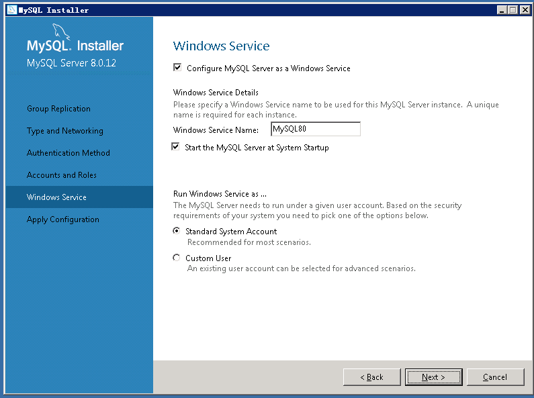This screenshot has width=534, height=398.
Task: Select the Windows Service sidebar step
Action: tap(79, 197)
